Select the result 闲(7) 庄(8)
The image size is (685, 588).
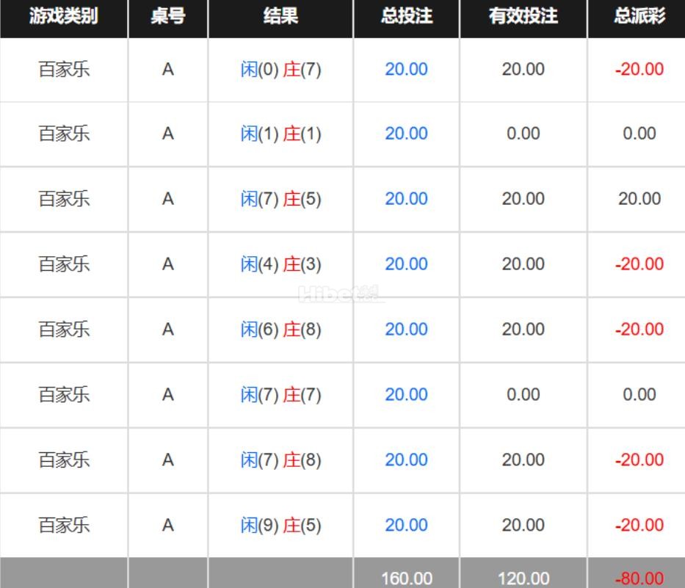tap(280, 460)
